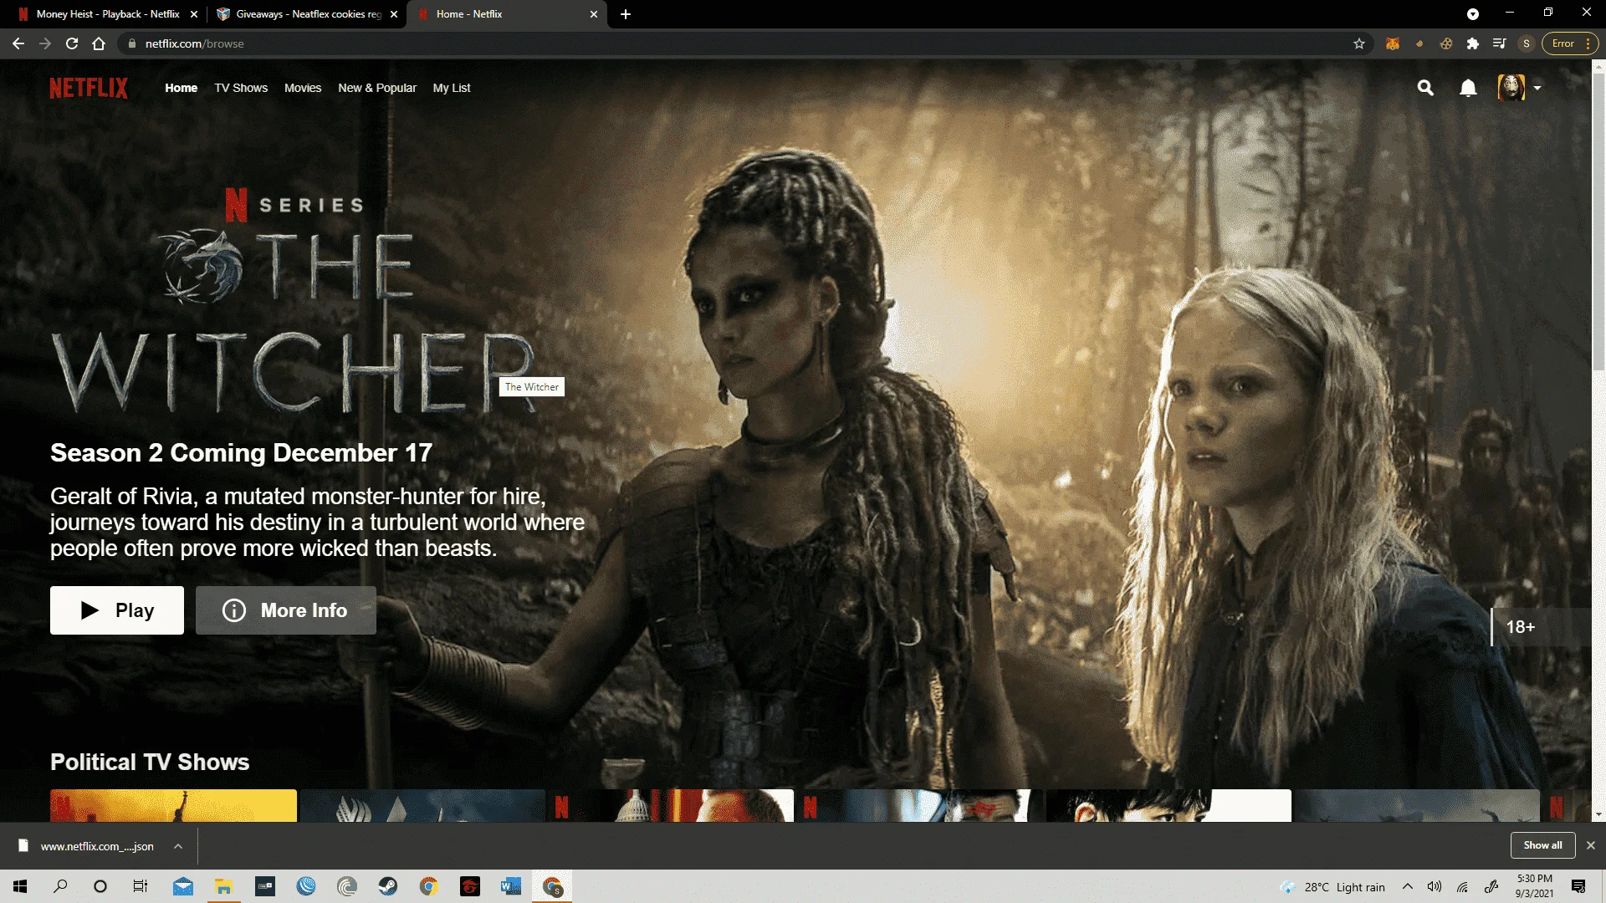Click the Political TV Shows row heading
This screenshot has height=903, width=1606.
click(150, 762)
